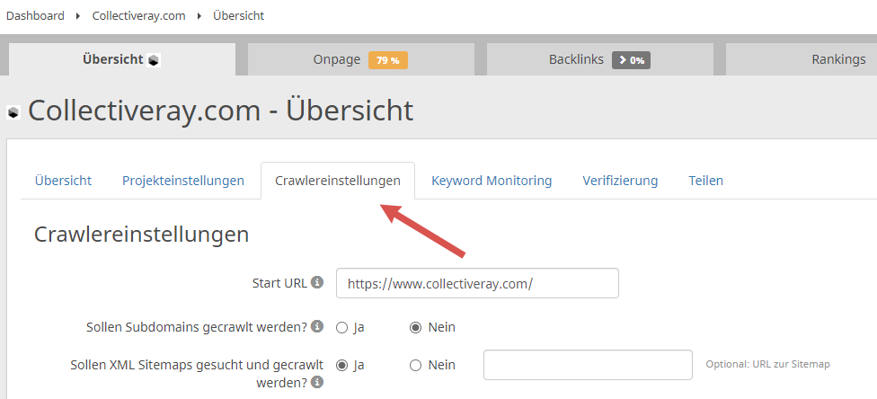Click the 'Start URL' label text

[279, 283]
